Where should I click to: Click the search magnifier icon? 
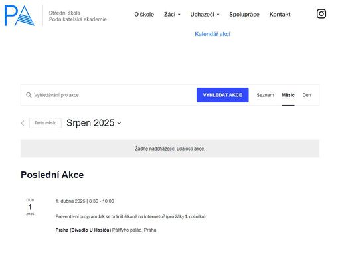[29, 95]
